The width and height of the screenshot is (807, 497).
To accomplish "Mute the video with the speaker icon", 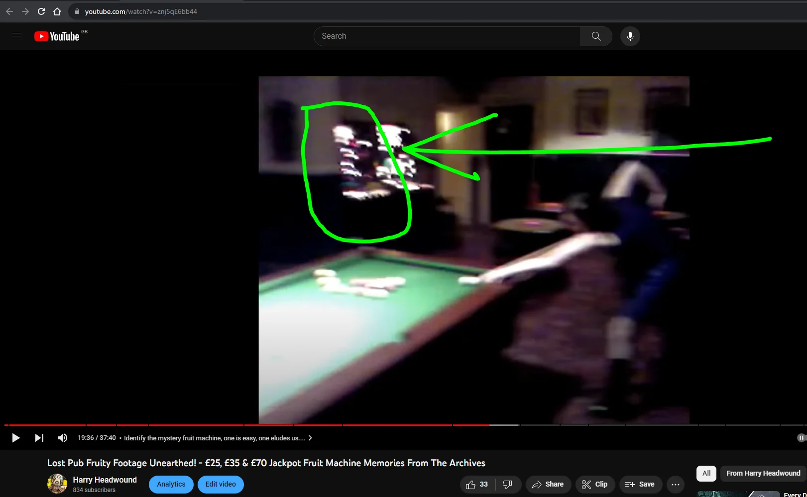I will [62, 438].
